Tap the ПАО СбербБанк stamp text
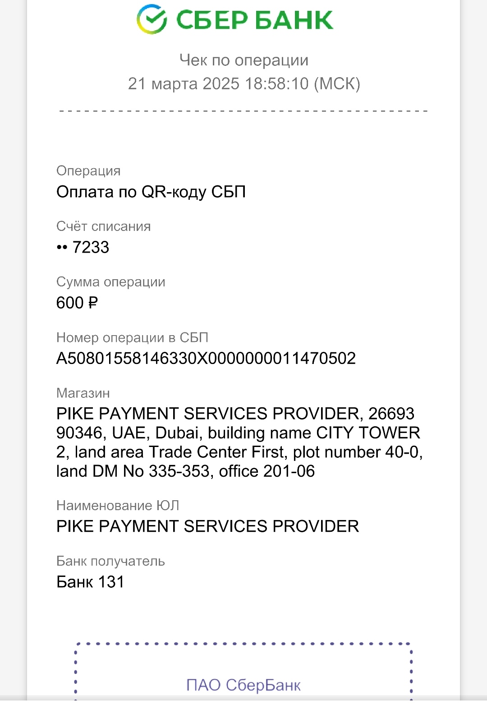This screenshot has height=705, width=487. [x=243, y=685]
